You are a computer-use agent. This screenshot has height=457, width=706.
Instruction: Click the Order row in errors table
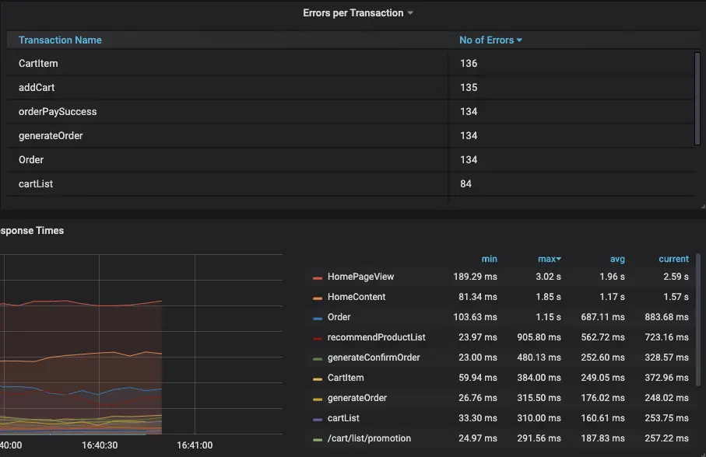[x=350, y=160]
